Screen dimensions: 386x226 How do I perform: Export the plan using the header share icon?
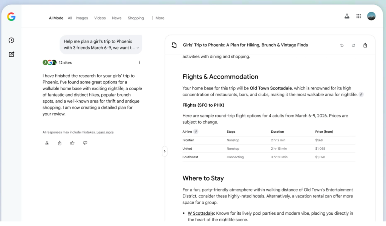click(365, 45)
